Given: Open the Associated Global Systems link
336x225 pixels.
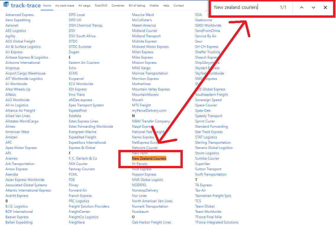Looking at the screenshot, I should 26,185.
